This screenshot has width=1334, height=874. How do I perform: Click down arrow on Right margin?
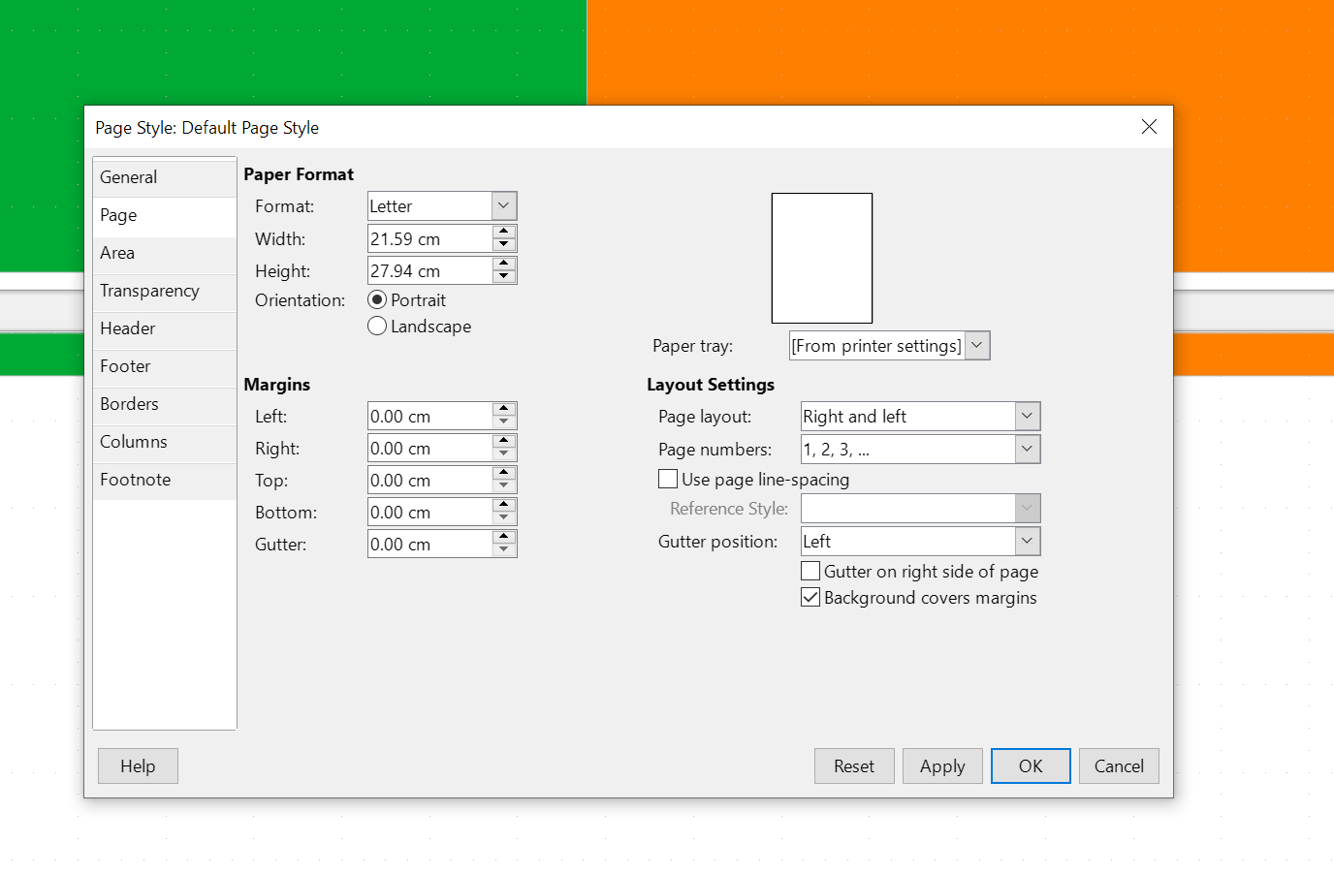pyautogui.click(x=504, y=454)
